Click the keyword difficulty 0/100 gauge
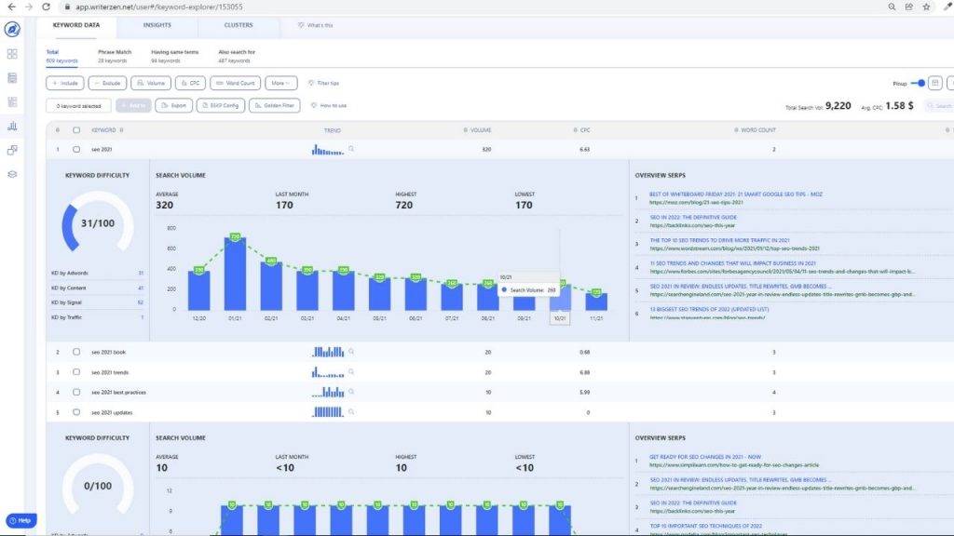Viewport: 954px width, 536px height. coord(97,486)
